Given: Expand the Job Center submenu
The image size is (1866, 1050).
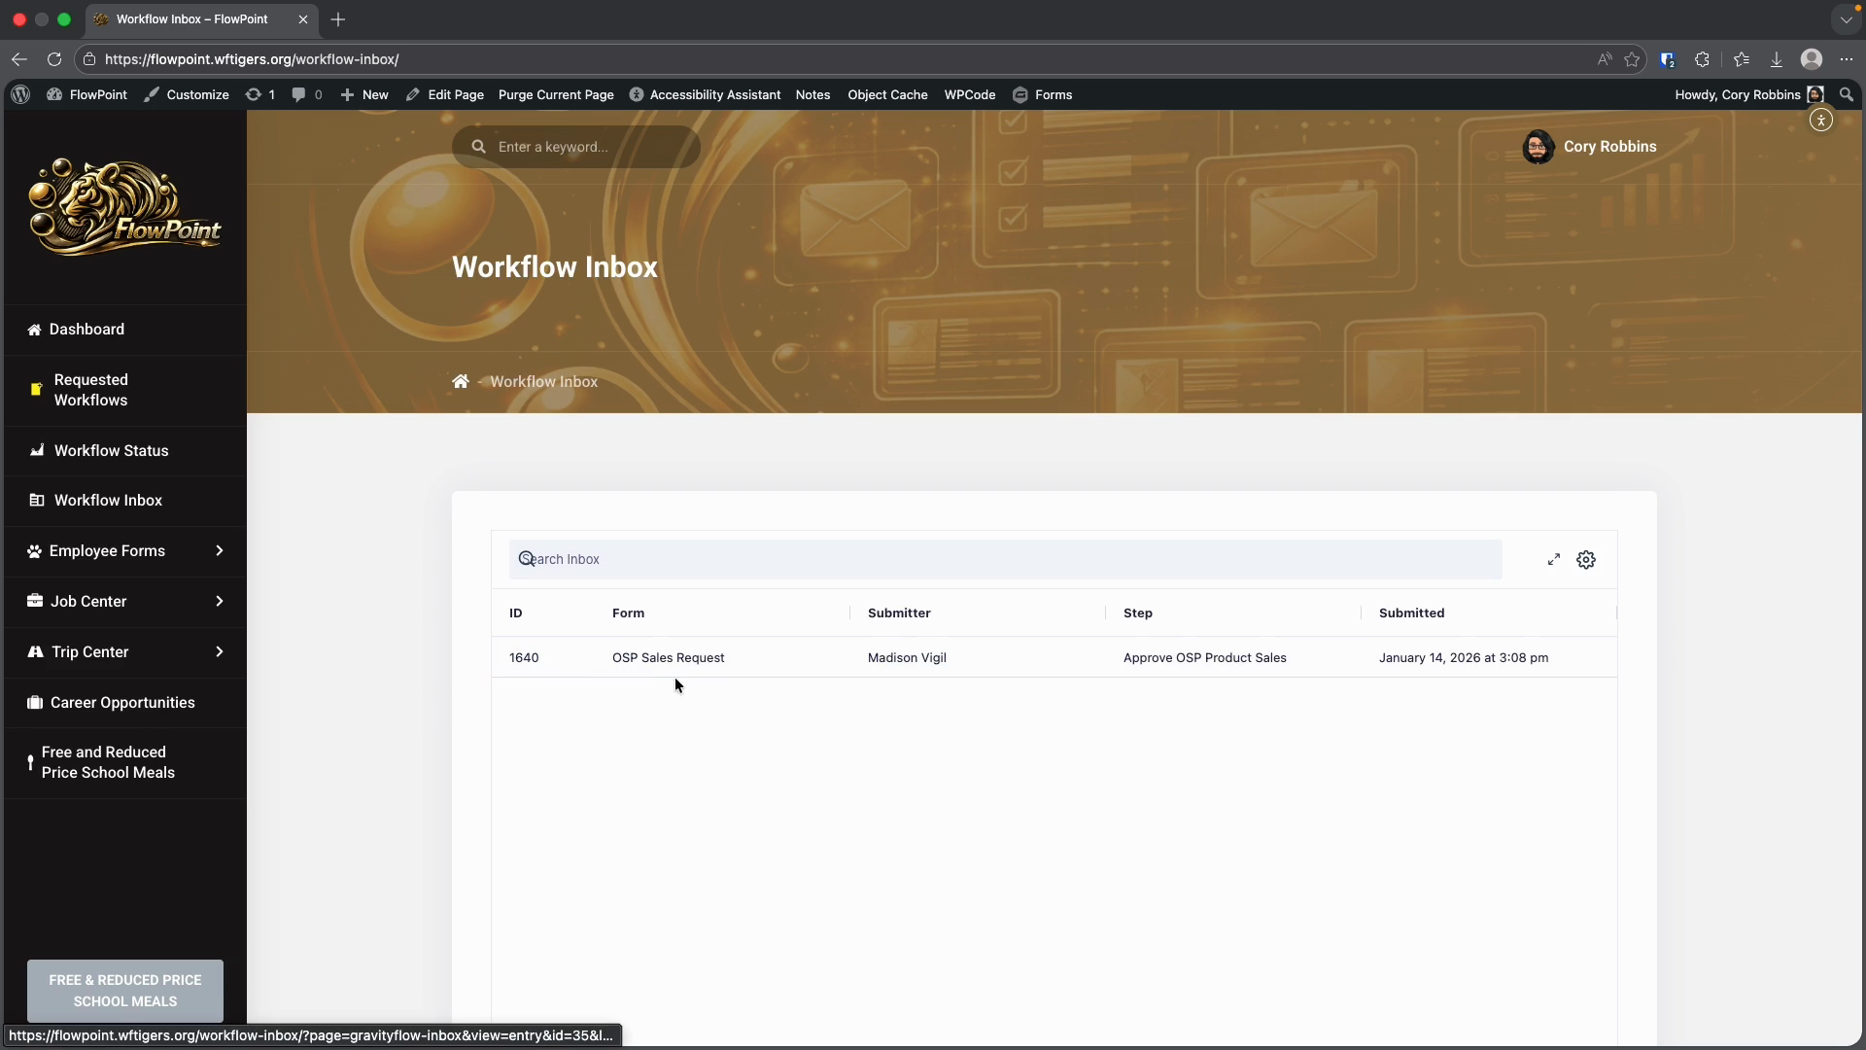Looking at the screenshot, I should click(219, 602).
